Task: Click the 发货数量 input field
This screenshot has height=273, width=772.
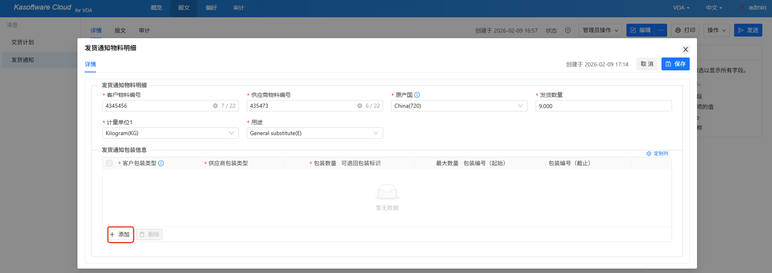Action: pyautogui.click(x=603, y=106)
